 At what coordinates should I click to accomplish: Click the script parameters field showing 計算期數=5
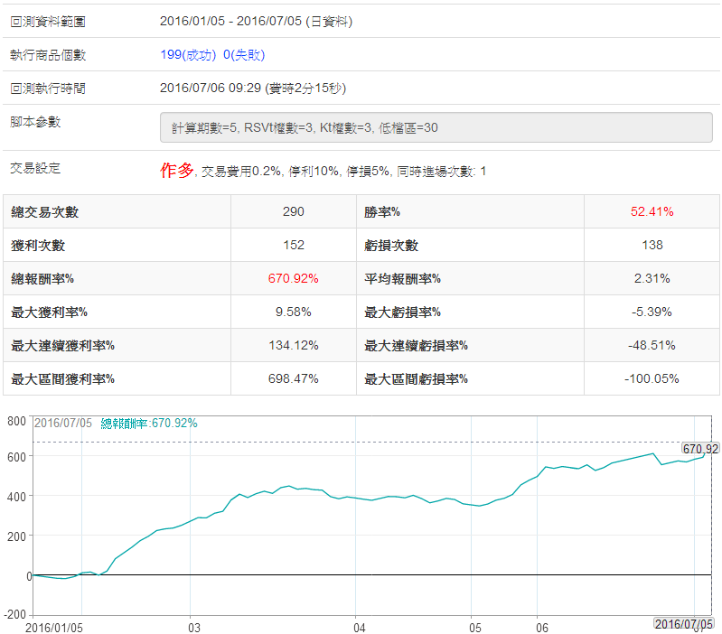436,128
